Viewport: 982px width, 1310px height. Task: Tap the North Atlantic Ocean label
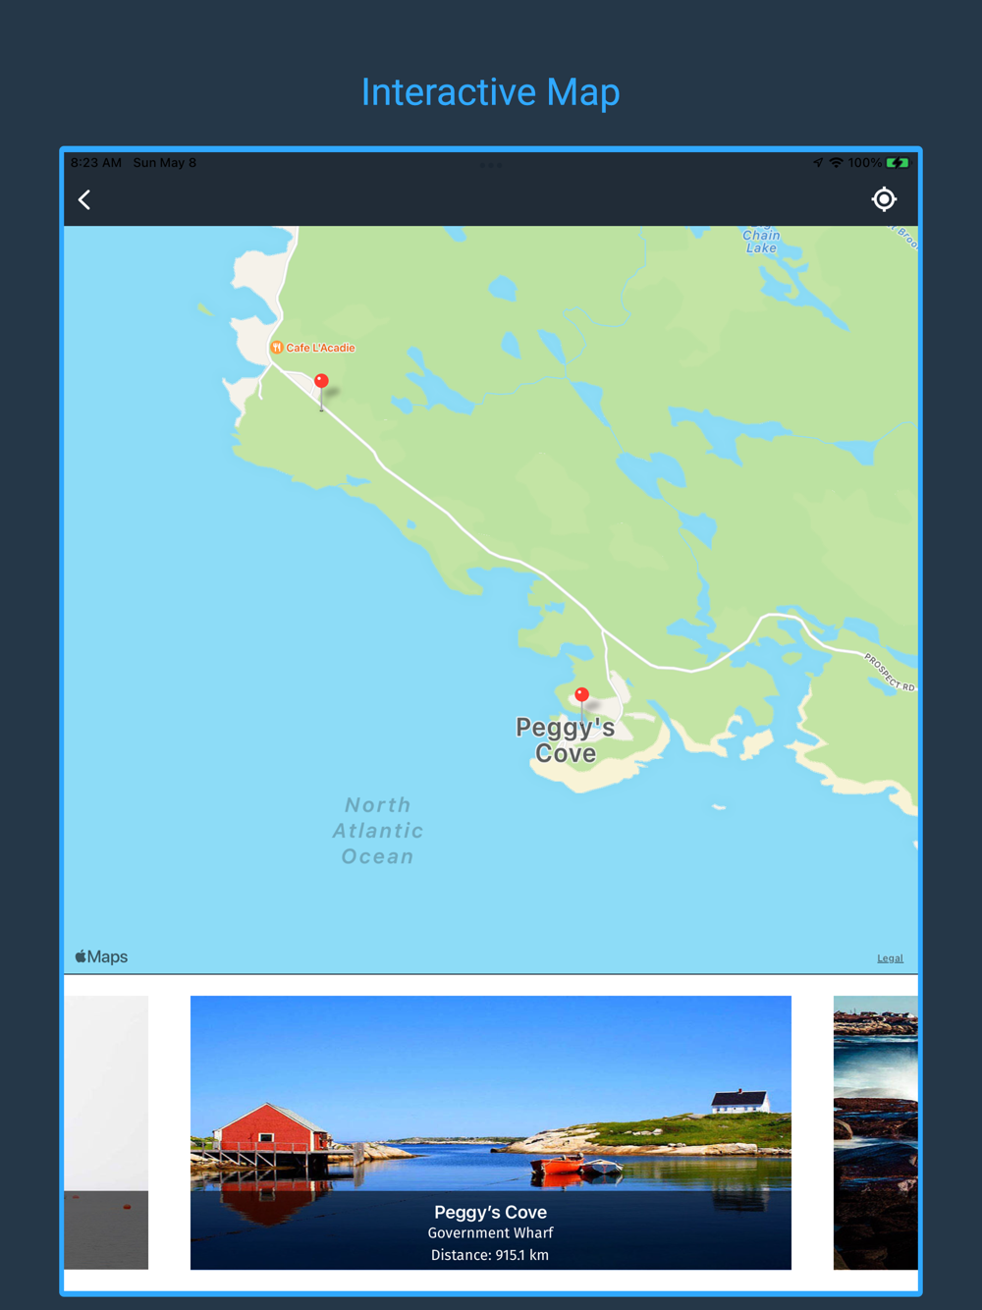click(x=378, y=831)
